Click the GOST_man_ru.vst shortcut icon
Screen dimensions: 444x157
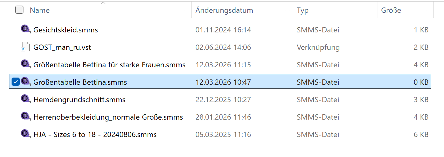point(26,47)
